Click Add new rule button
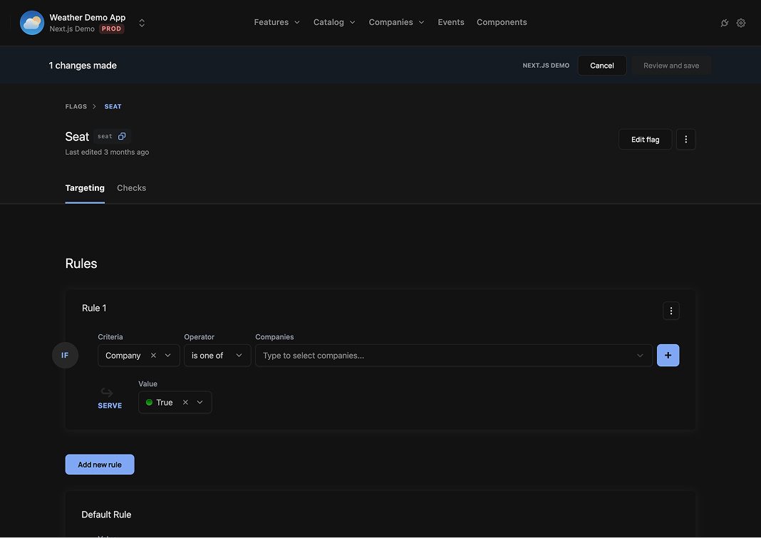This screenshot has width=761, height=538. (100, 465)
